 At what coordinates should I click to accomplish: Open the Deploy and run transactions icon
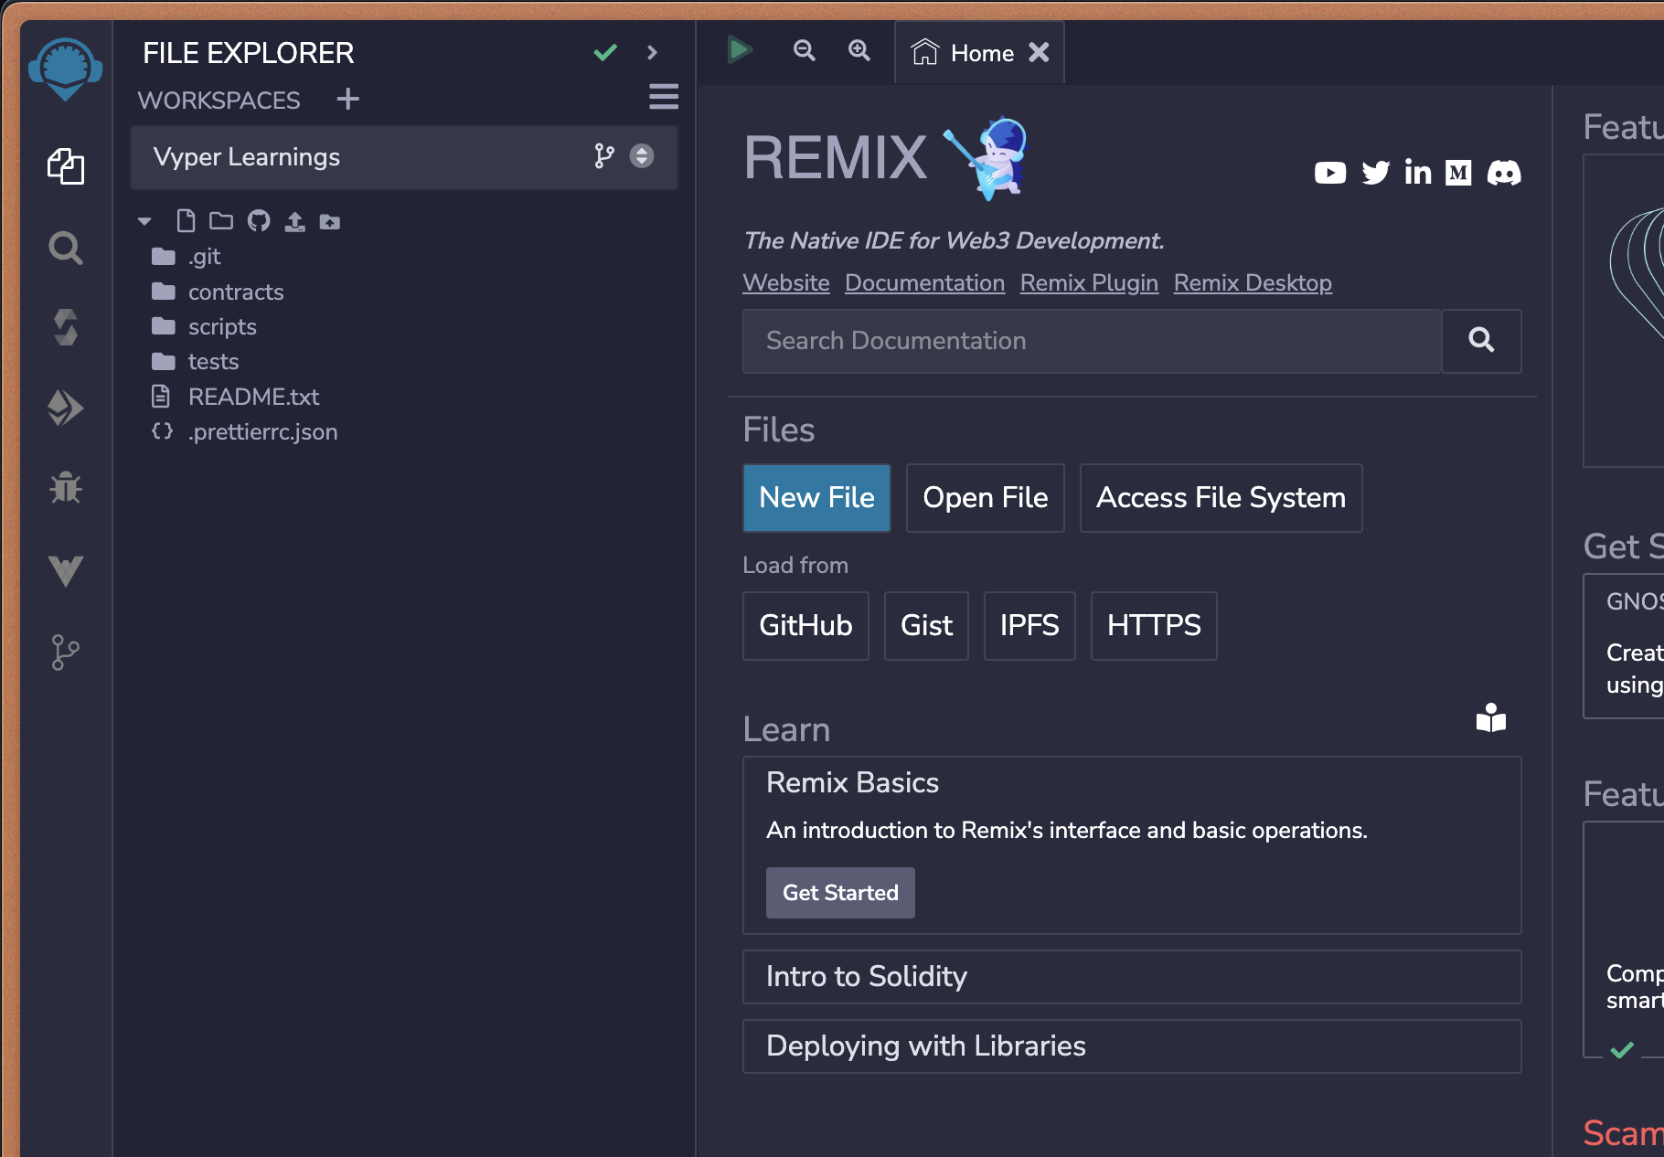pos(65,408)
